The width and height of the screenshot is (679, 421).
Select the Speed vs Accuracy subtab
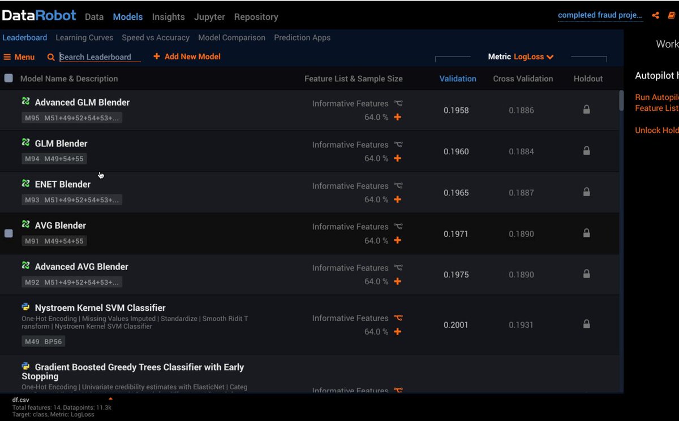pos(156,37)
